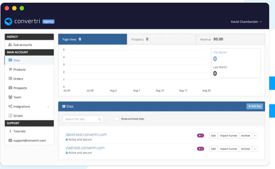This screenshot has width=275, height=169.
Task: Click the lock icon under david-test.convertri.com
Action: click(x=67, y=139)
